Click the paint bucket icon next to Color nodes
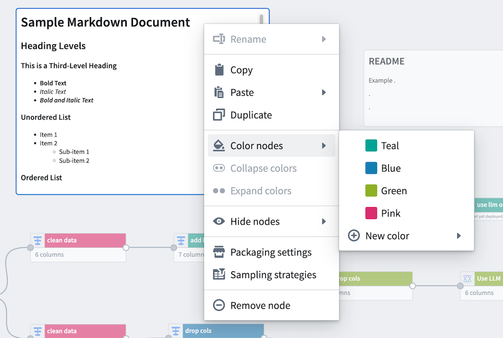503x338 pixels. coord(219,145)
